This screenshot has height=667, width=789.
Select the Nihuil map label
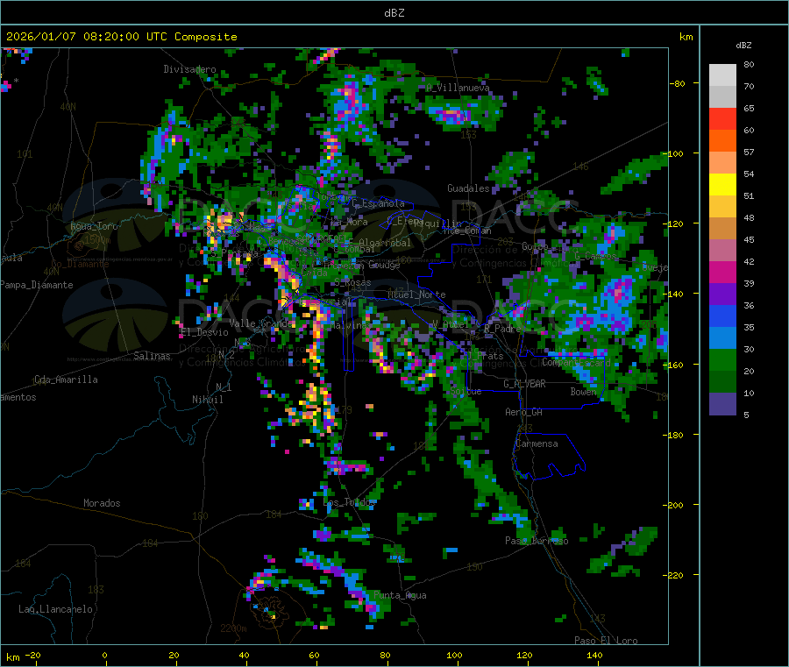208,400
